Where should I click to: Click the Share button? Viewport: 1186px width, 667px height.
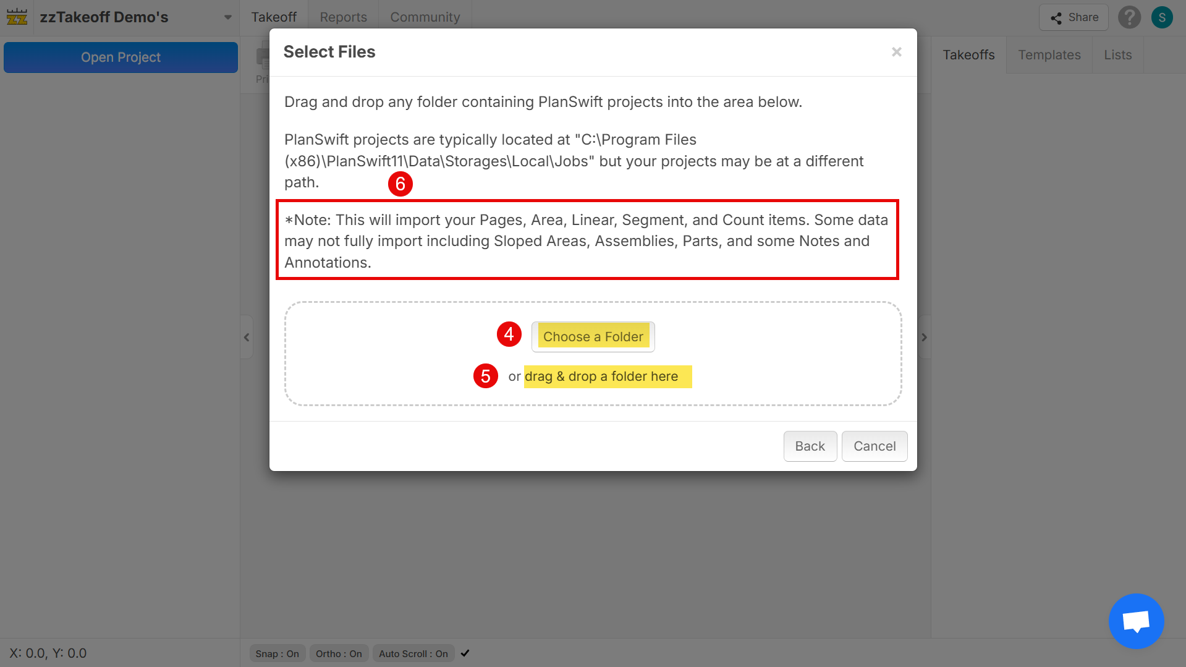click(x=1074, y=17)
